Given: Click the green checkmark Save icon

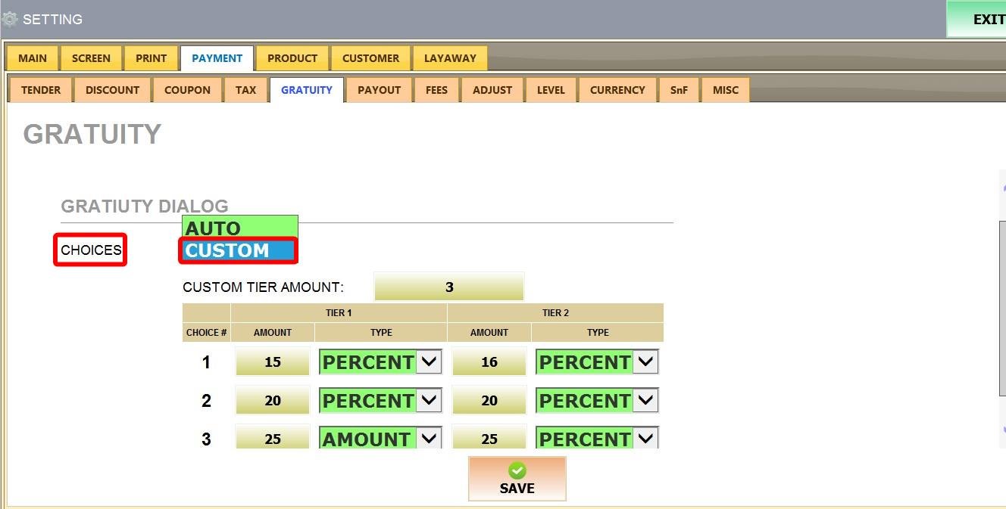Looking at the screenshot, I should (517, 470).
